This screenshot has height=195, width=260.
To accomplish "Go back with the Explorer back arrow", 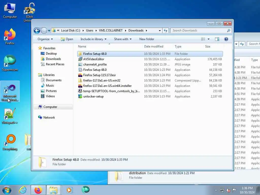I will [37, 30].
